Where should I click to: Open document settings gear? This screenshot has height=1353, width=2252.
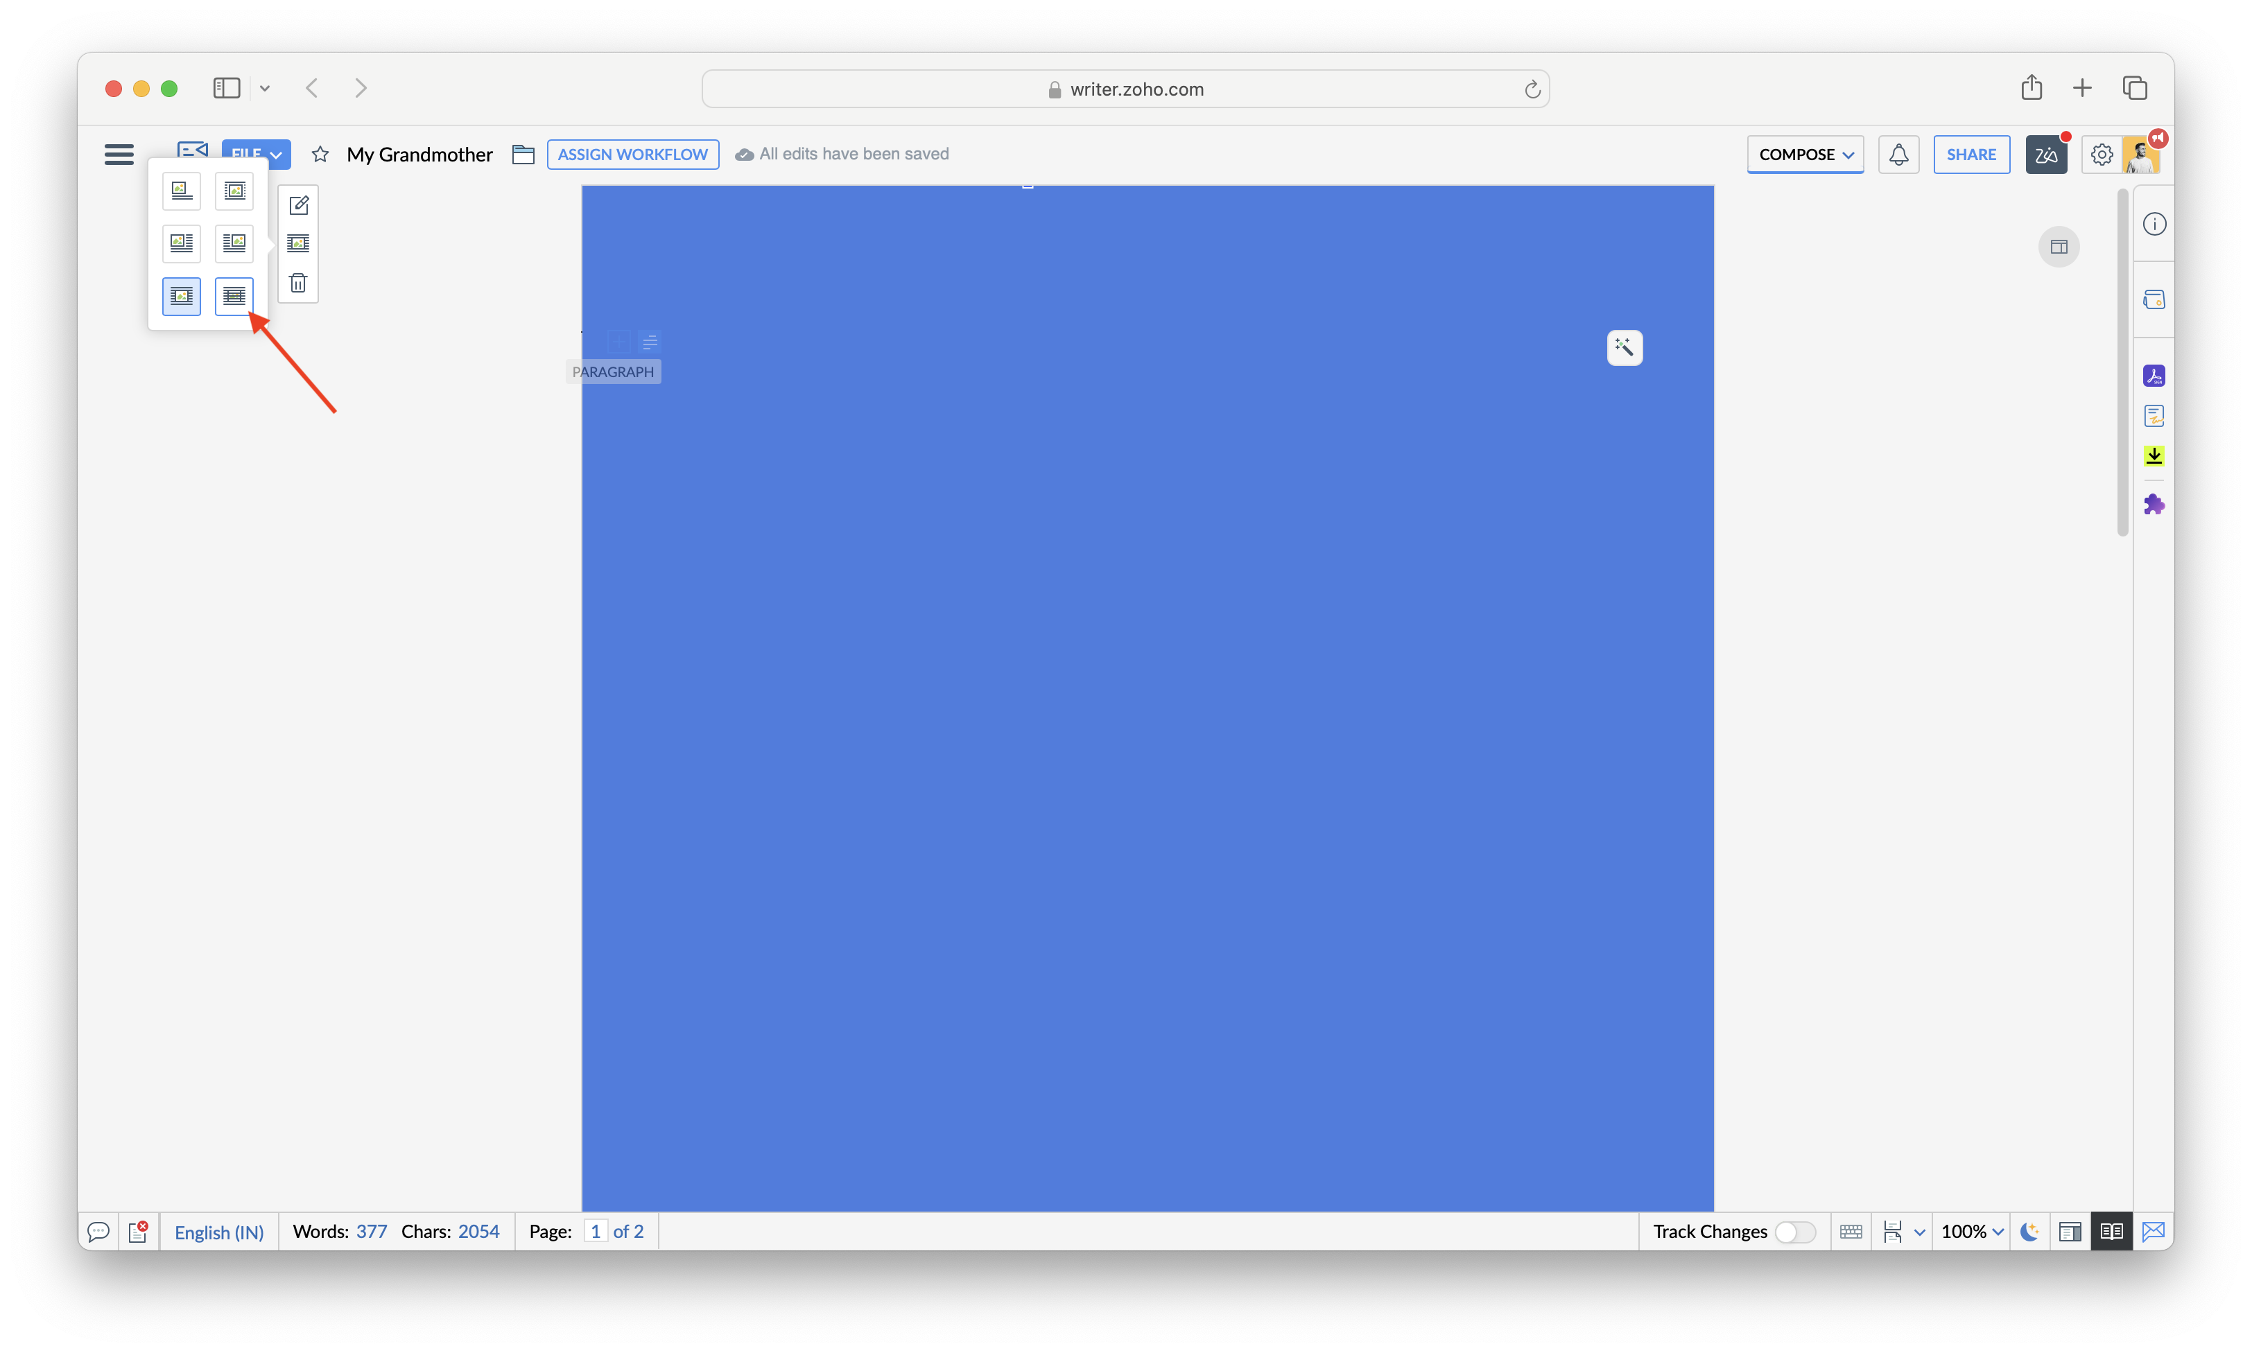coord(2102,154)
